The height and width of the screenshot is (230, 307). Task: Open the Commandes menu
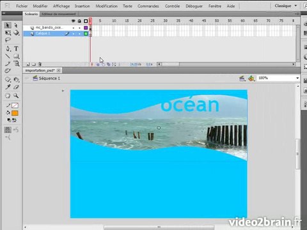(148, 6)
